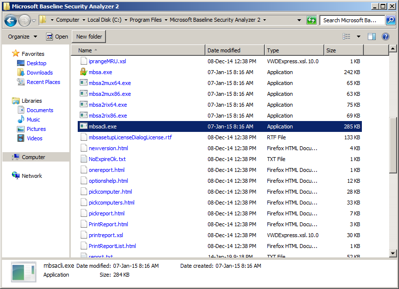This screenshot has width=399, height=289.
Task: Select the mbsa.exe padlock icon
Action: [x=84, y=72]
